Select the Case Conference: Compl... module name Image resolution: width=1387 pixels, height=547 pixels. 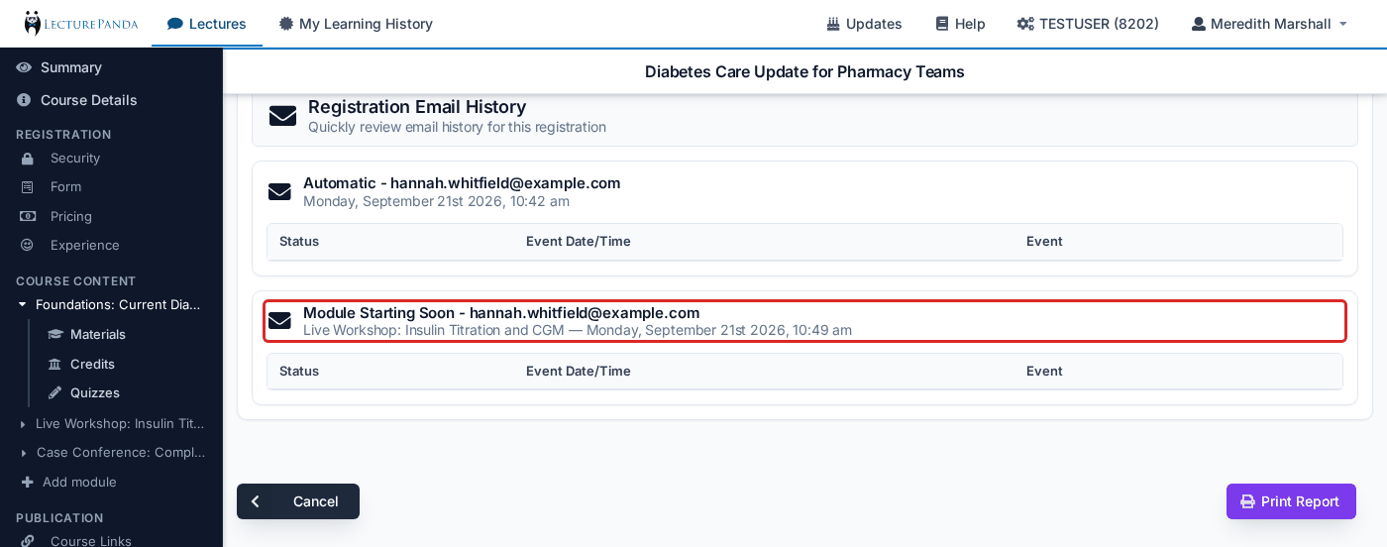[x=121, y=452]
